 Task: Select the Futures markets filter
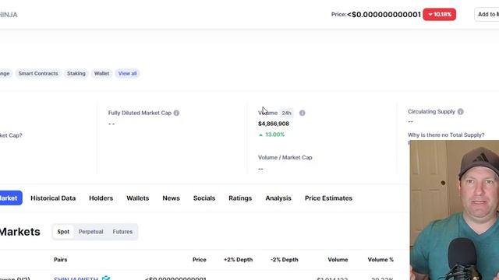pyautogui.click(x=122, y=232)
